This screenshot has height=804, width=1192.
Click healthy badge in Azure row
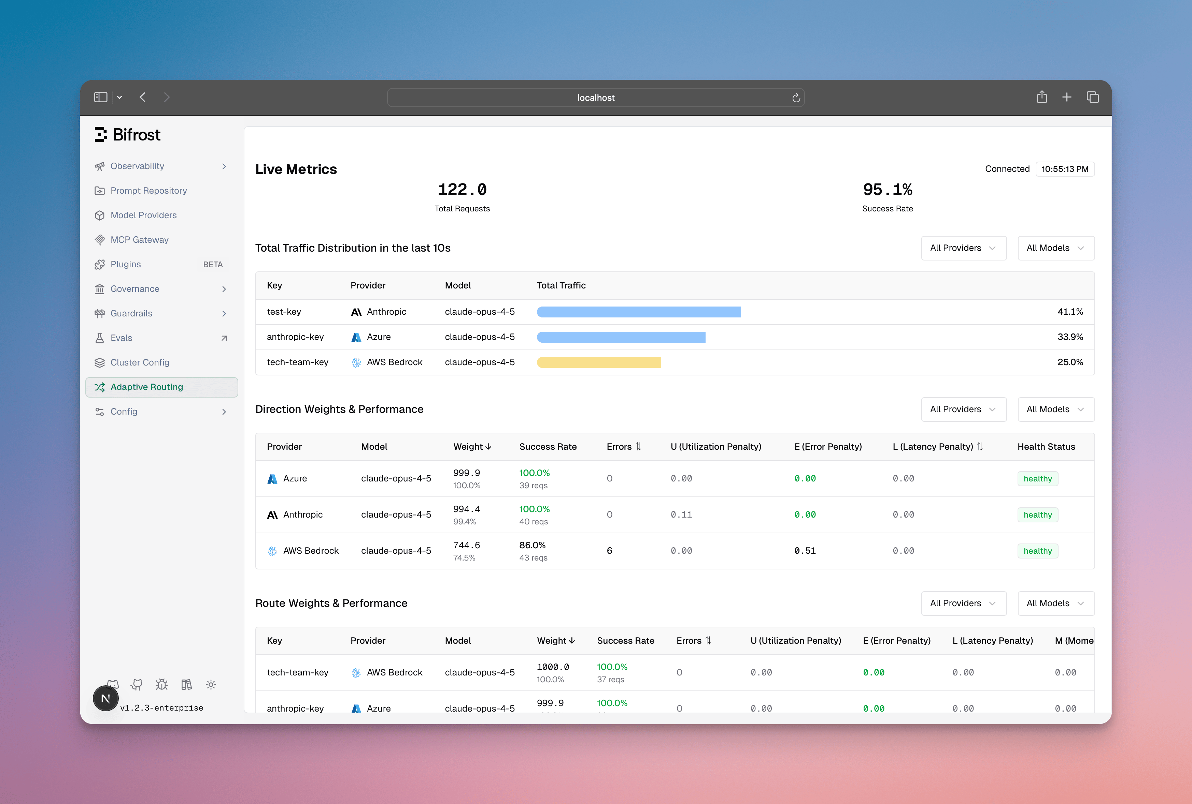[1038, 479]
